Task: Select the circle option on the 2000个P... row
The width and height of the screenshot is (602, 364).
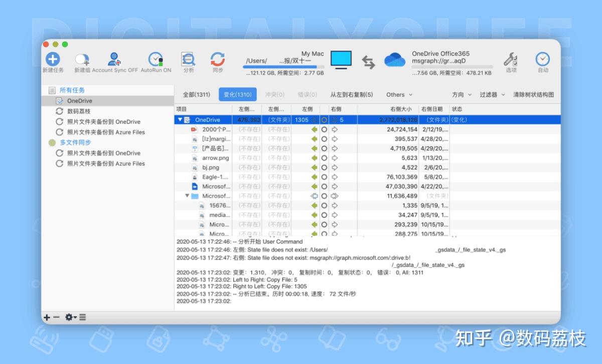Action: (x=324, y=129)
